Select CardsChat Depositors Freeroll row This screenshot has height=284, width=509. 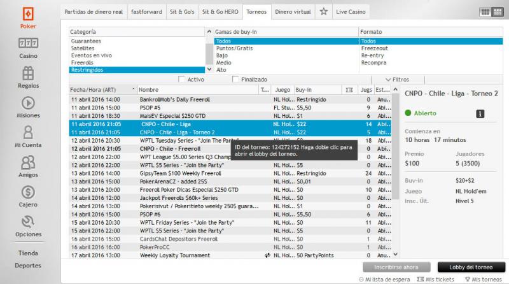tap(230, 239)
